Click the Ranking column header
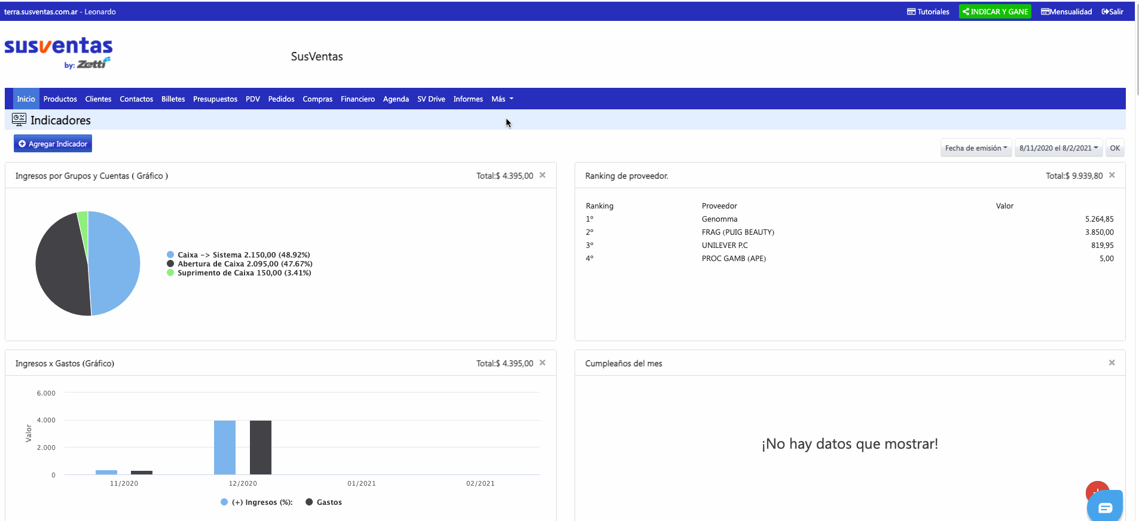 pyautogui.click(x=600, y=206)
